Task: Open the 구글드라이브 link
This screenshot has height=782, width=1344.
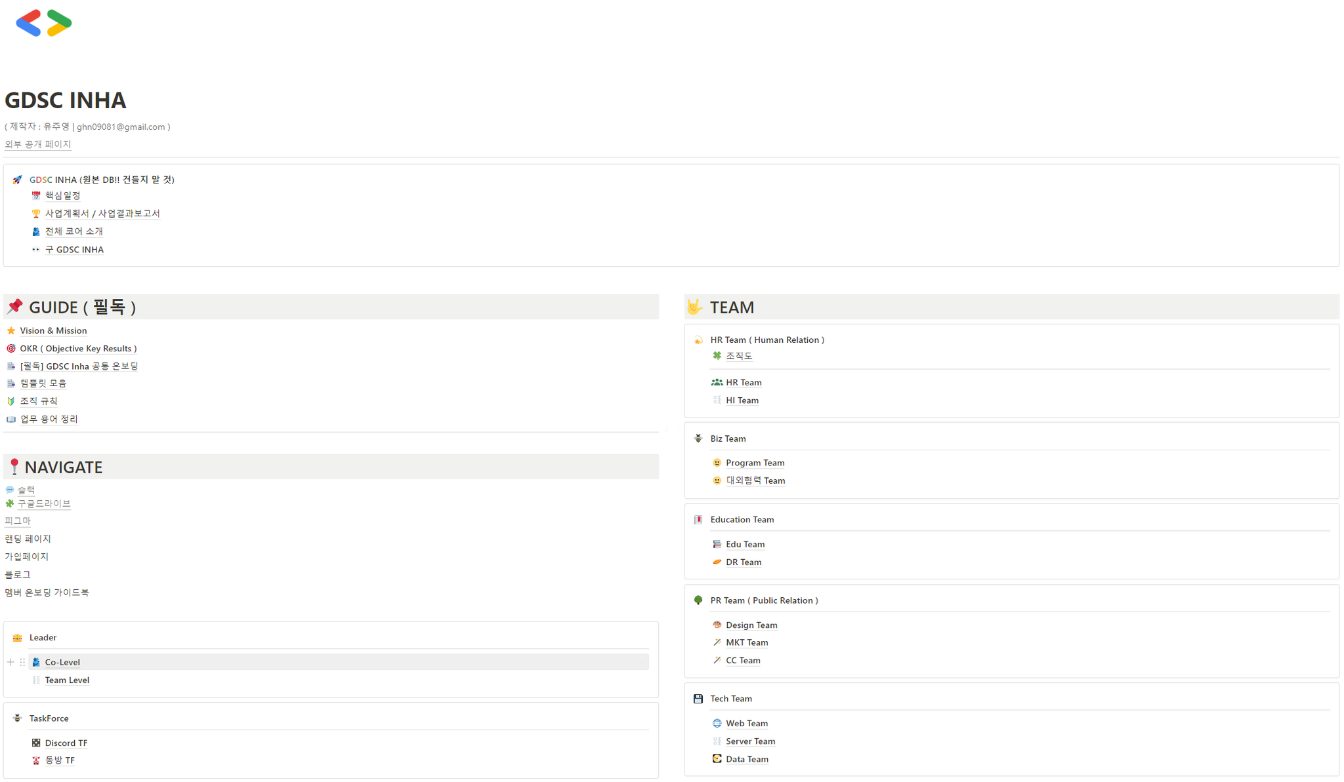Action: coord(44,503)
